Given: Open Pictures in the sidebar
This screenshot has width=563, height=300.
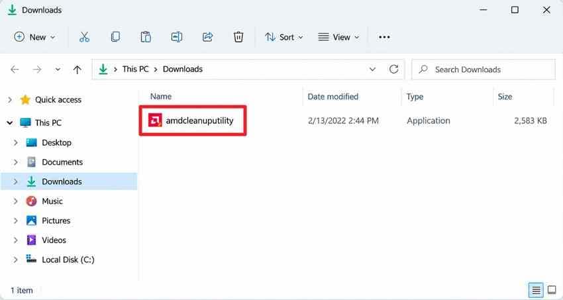Looking at the screenshot, I should [56, 221].
